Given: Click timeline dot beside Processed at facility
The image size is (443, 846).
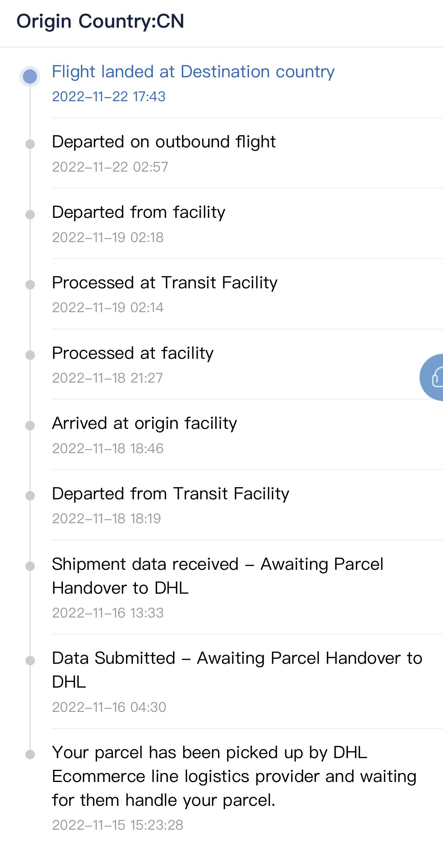Looking at the screenshot, I should tap(30, 355).
